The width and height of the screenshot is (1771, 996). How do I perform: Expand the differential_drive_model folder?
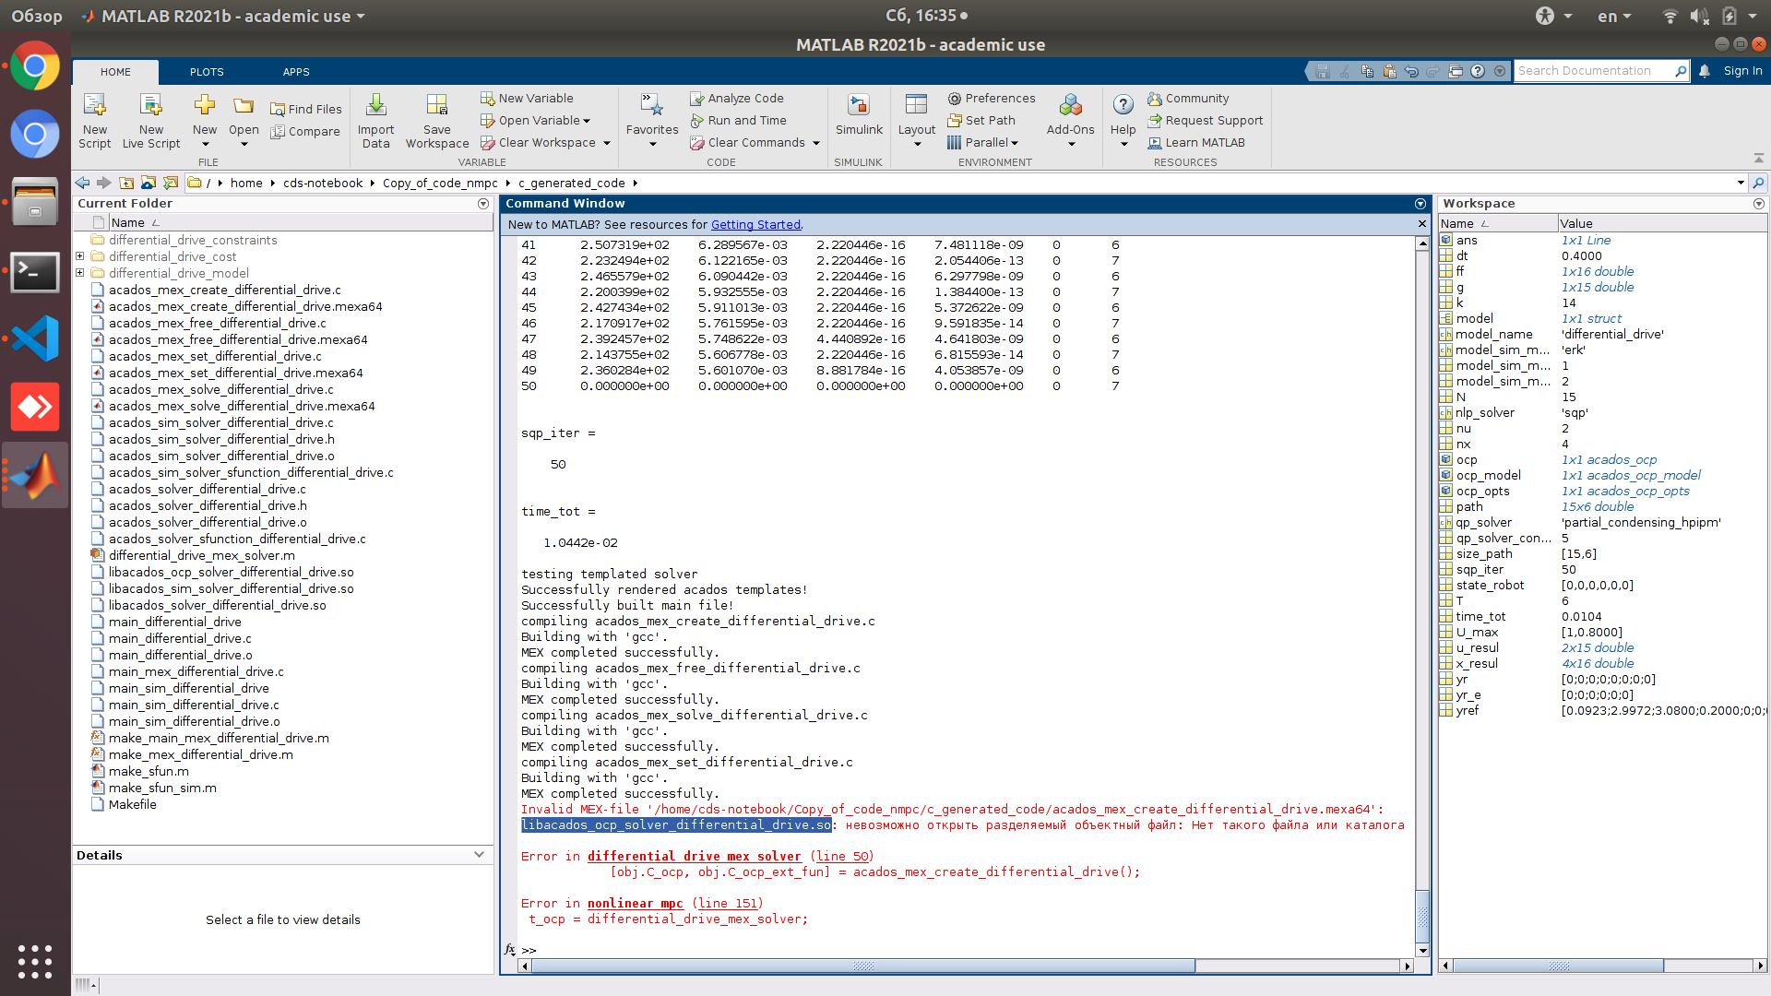[79, 273]
